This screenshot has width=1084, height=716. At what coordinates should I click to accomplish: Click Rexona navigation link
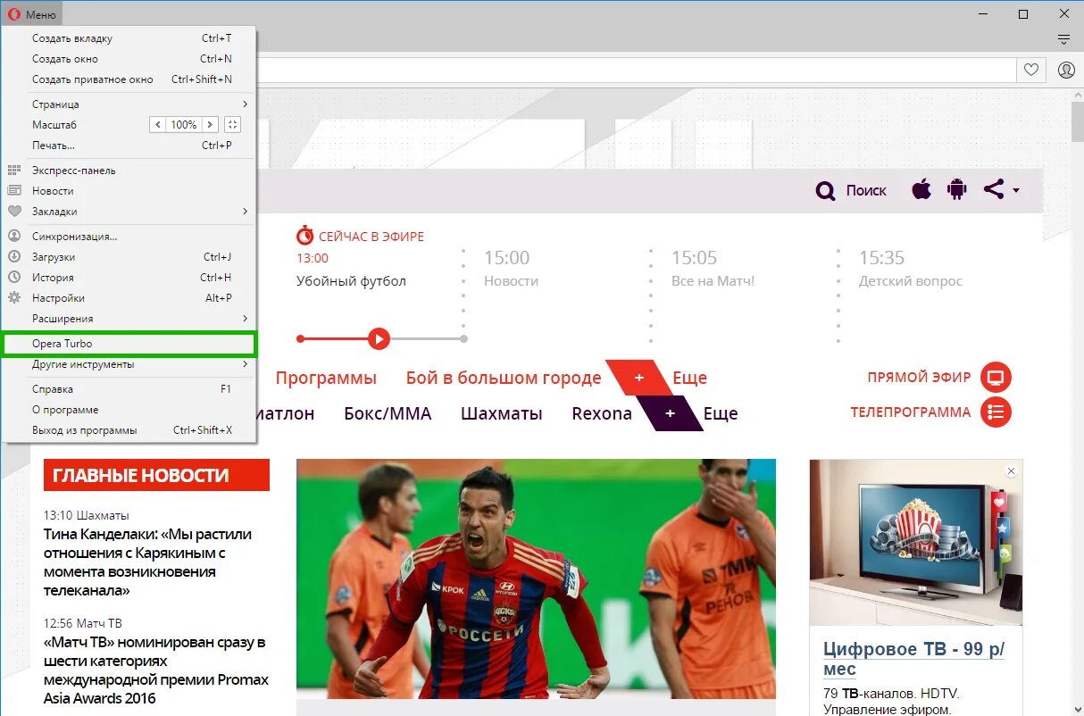[x=602, y=413]
